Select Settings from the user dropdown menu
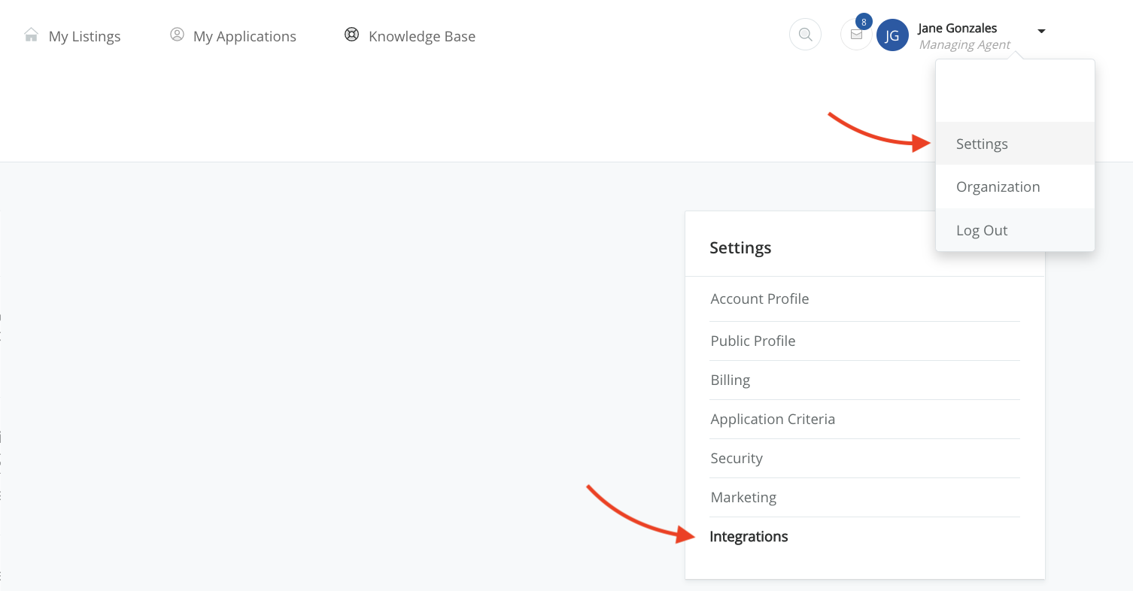 click(982, 144)
